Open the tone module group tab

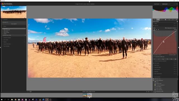tap(165, 20)
